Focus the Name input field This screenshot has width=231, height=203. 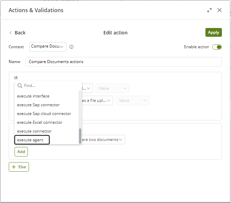124,62
